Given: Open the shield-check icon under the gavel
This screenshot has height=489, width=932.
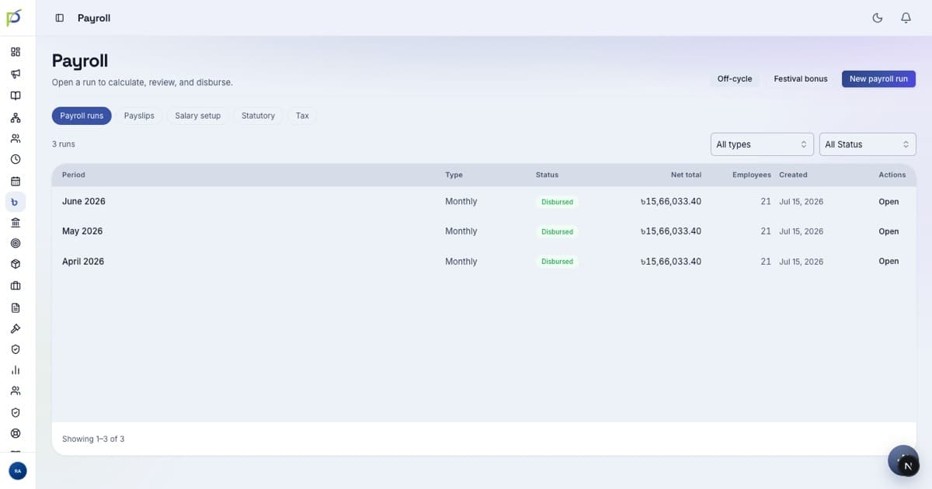Looking at the screenshot, I should (x=16, y=349).
